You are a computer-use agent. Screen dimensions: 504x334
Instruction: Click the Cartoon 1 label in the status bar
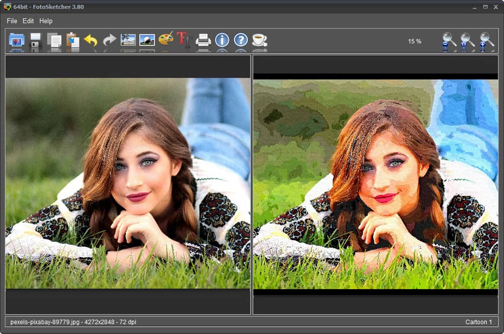coord(478,322)
